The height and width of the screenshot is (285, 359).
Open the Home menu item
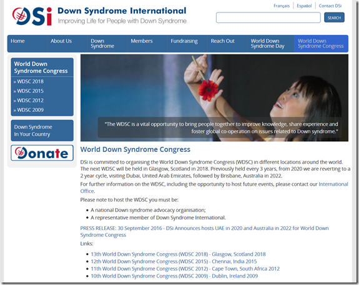click(27, 44)
